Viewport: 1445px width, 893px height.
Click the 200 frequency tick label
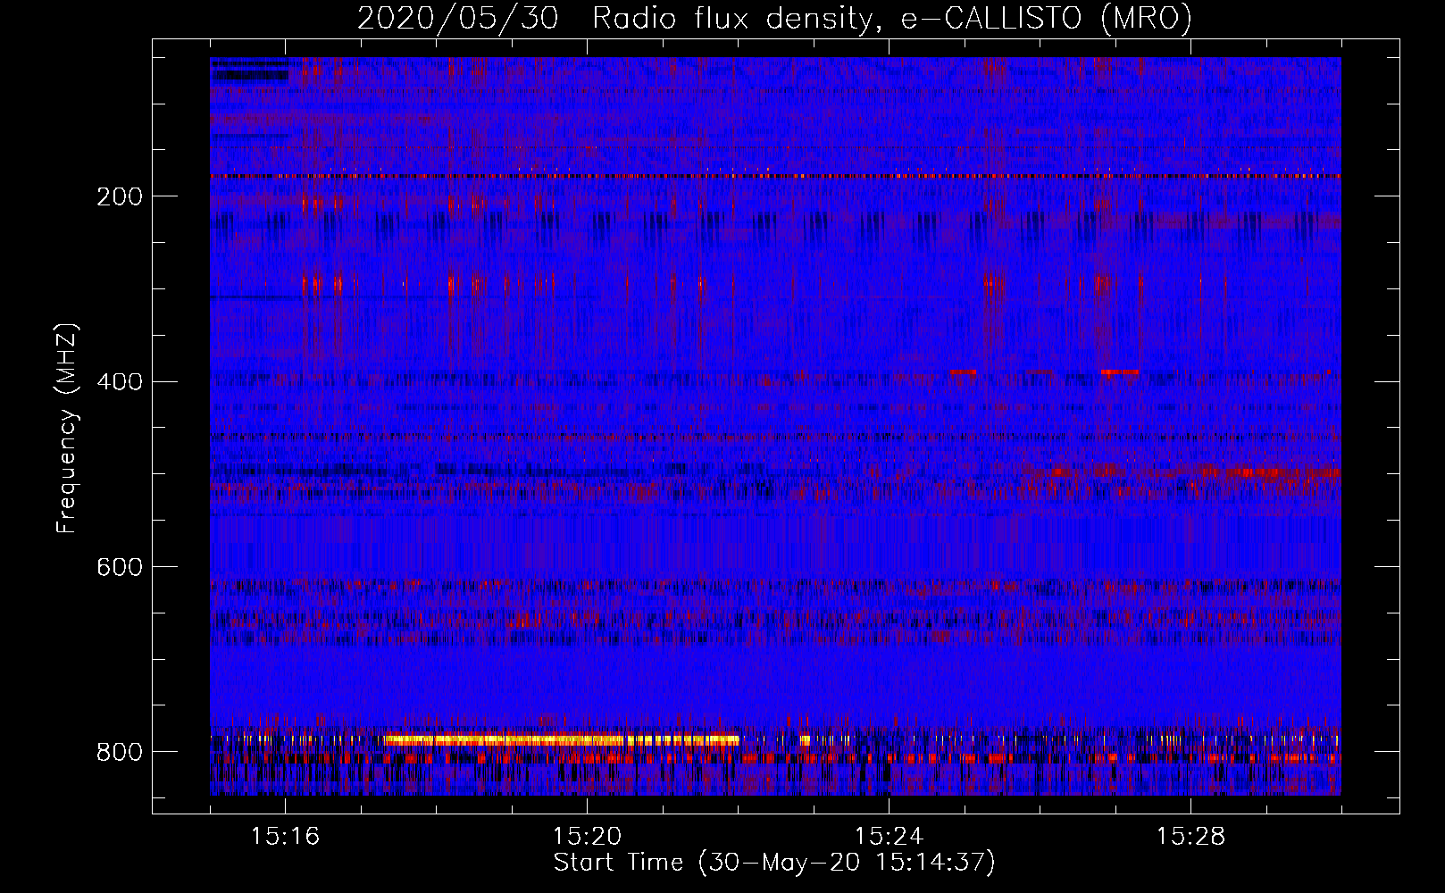click(120, 196)
